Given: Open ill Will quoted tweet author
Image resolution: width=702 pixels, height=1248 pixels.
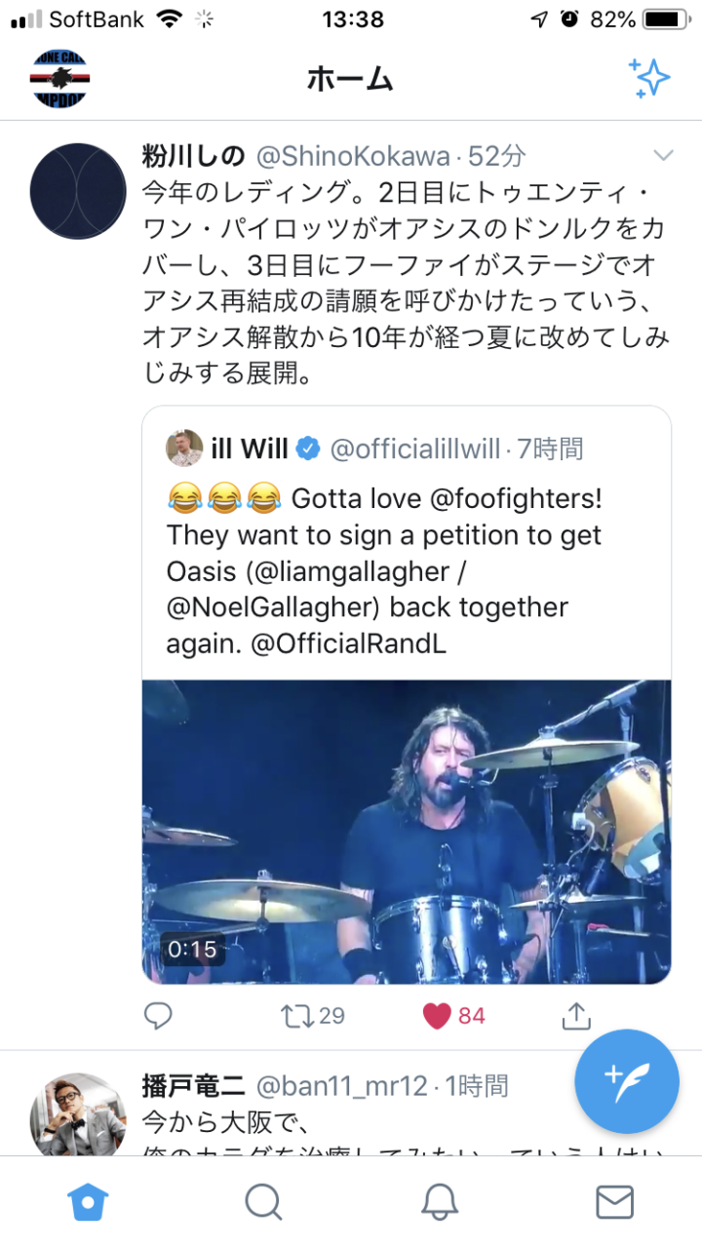Looking at the screenshot, I should [251, 448].
